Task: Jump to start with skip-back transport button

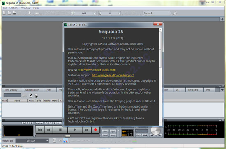Action: (x=40, y=130)
